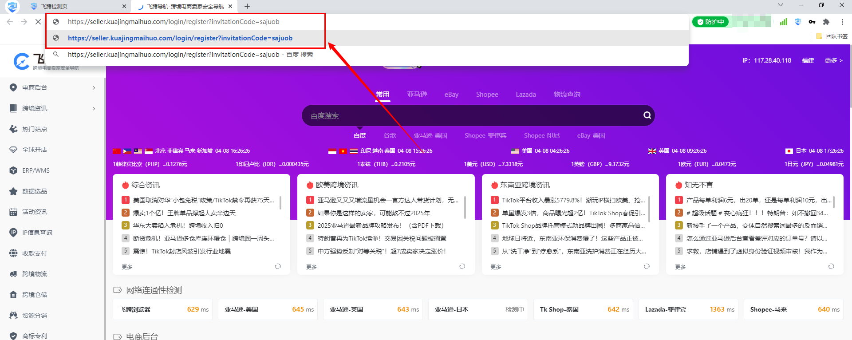Refresh the 综合资讯 news card

pos(278,266)
